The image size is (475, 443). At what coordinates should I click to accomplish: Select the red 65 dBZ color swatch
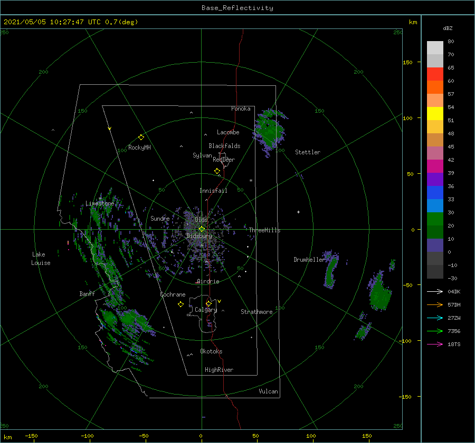coord(435,74)
